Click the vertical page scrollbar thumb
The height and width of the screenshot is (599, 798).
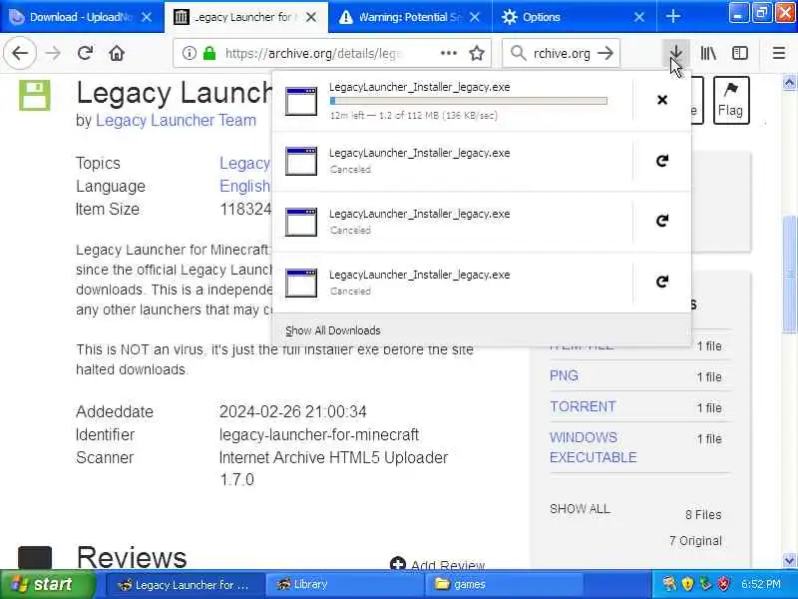tap(789, 274)
